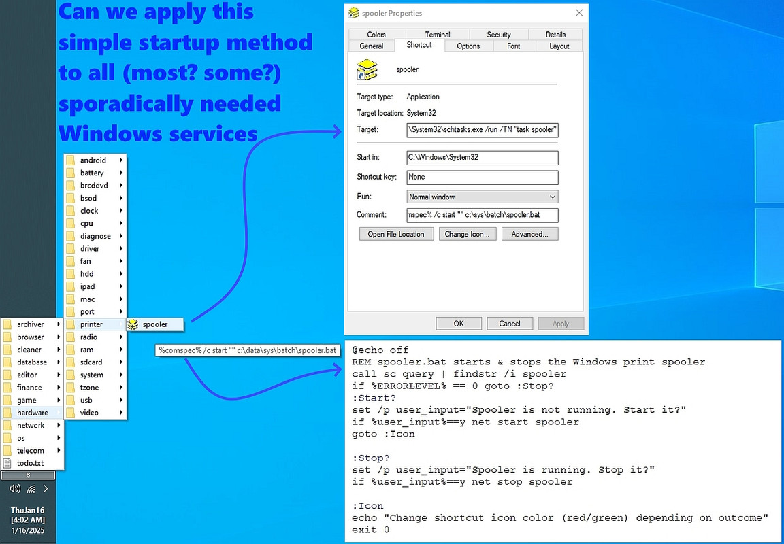Click the spooler icon in the Properties dialog
784x544 pixels.
(367, 69)
